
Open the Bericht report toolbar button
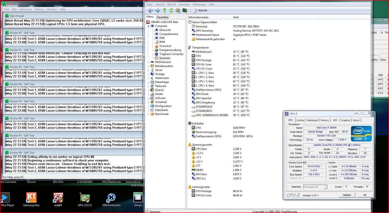(201, 10)
